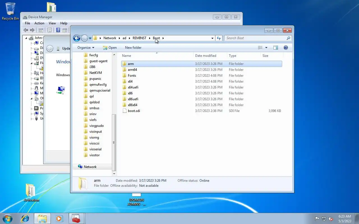
Task: Open the view options dropdown arrow
Action: click(266, 48)
